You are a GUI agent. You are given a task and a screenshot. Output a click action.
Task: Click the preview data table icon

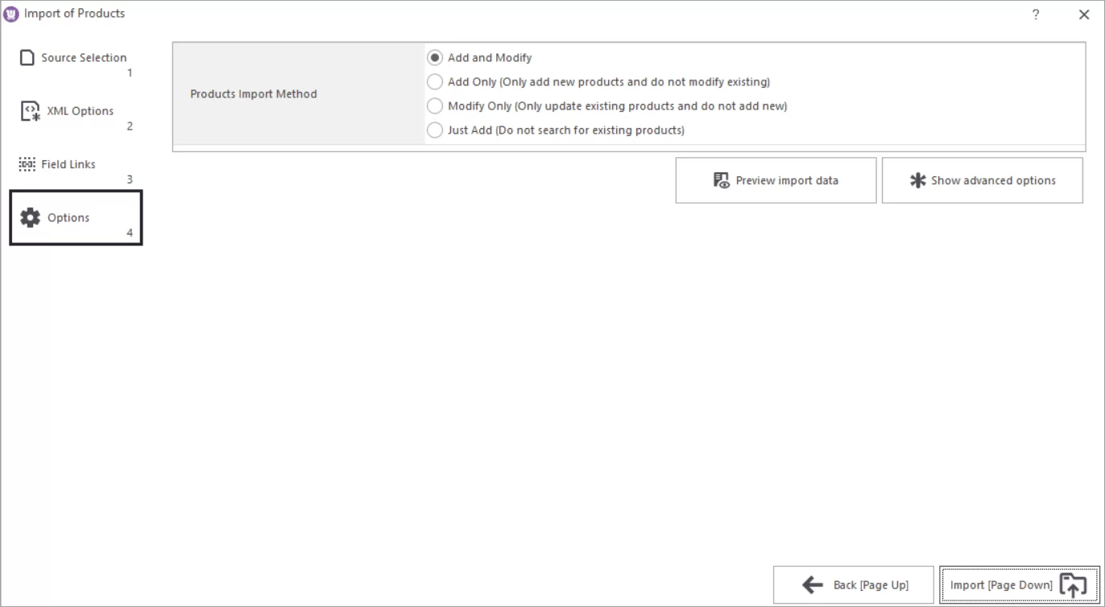pos(720,180)
